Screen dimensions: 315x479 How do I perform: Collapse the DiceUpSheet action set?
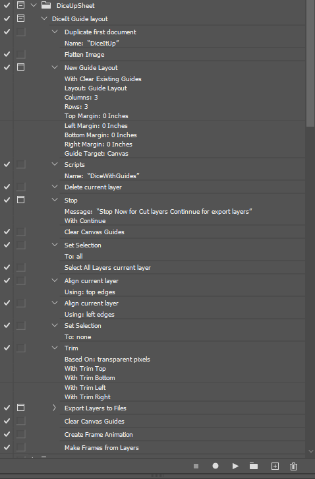(x=34, y=5)
